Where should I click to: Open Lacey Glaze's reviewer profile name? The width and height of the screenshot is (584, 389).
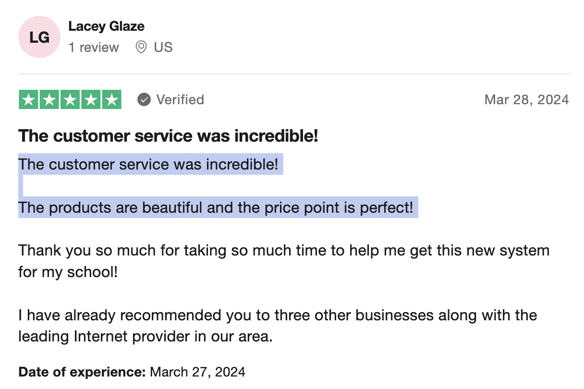coord(106,26)
